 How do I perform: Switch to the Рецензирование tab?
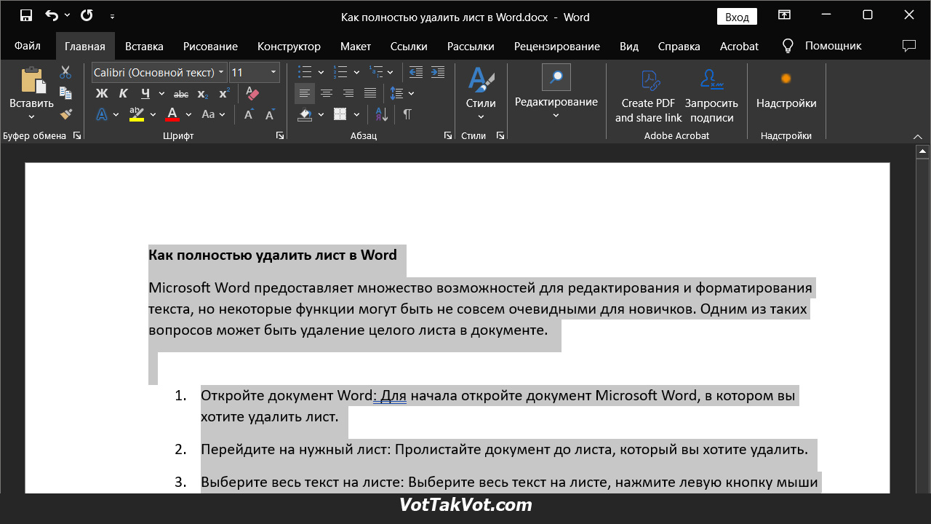coord(557,46)
